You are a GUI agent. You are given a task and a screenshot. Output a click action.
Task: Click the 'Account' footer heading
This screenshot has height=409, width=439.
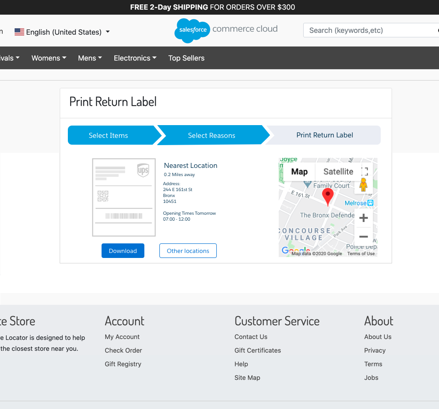[x=125, y=321]
